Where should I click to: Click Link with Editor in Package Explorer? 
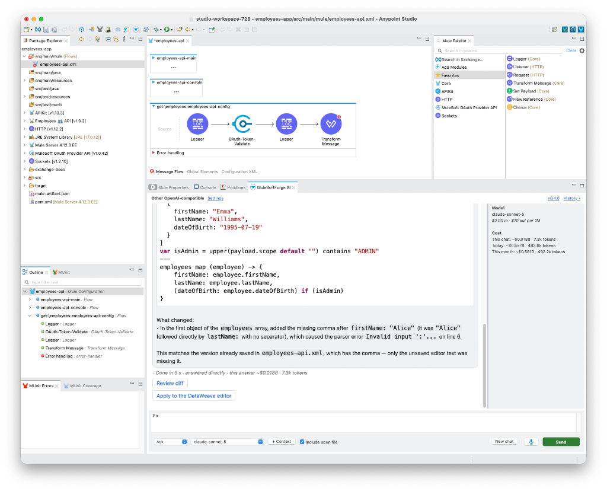(x=116, y=39)
